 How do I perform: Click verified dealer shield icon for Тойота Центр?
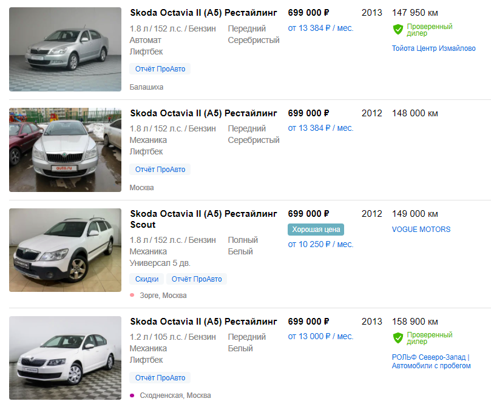click(398, 30)
